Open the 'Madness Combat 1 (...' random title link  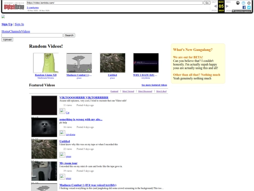[x=79, y=75]
